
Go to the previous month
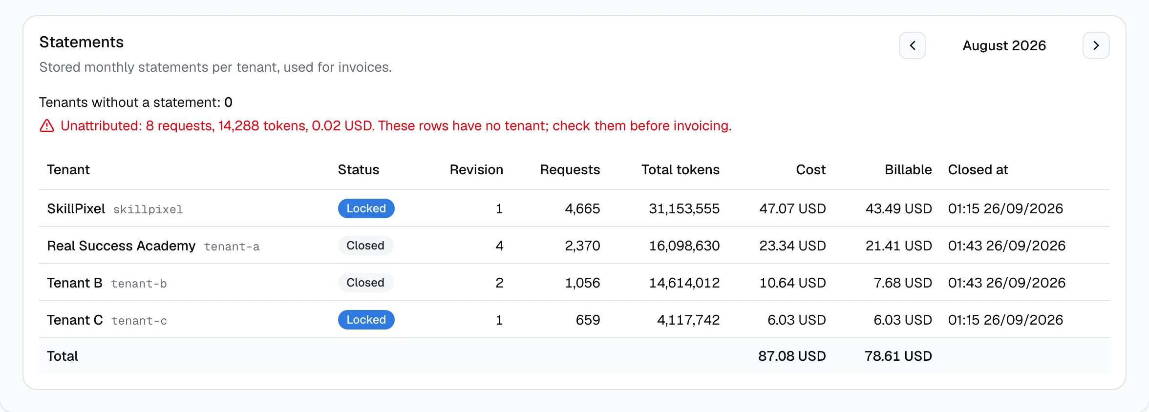pos(912,45)
